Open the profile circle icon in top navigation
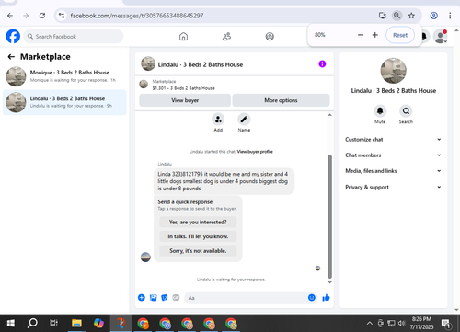The image size is (460, 332). (270, 37)
